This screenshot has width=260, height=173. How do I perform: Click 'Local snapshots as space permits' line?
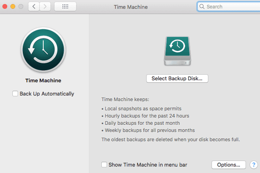coord(143,109)
